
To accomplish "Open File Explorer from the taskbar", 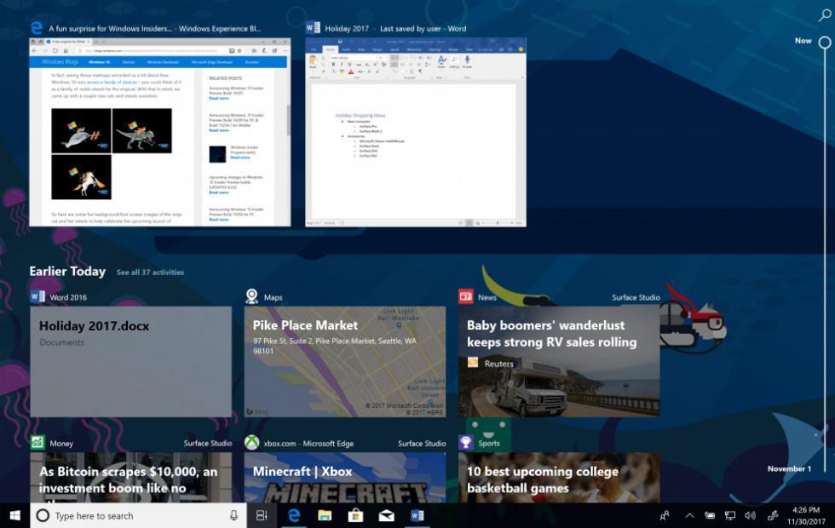I will coord(326,515).
